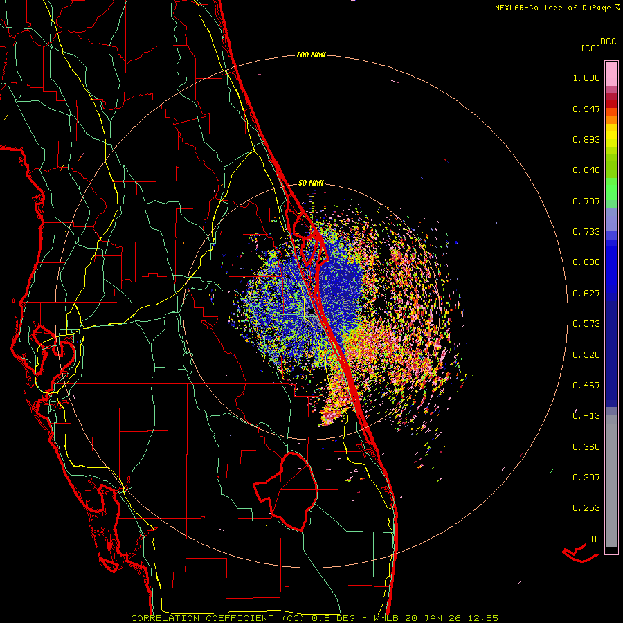Click the CORRELATION COEFFICIENT caption text
Screen dimensions: 623x623
[x=202, y=618]
